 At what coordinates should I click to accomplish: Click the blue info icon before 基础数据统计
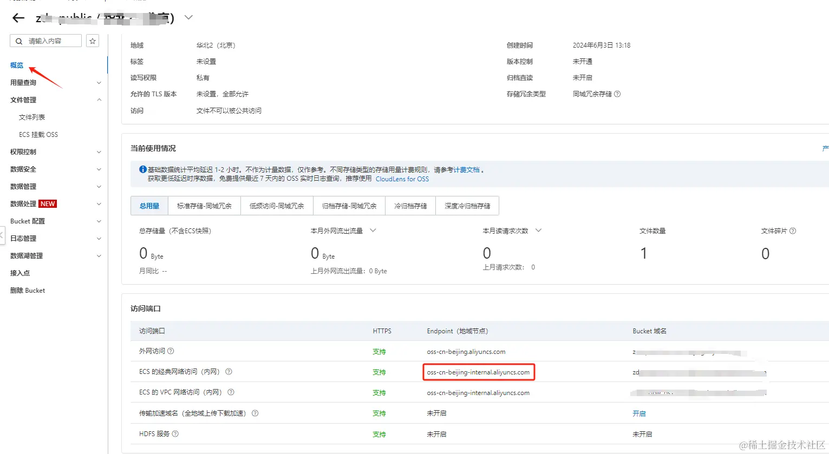143,169
